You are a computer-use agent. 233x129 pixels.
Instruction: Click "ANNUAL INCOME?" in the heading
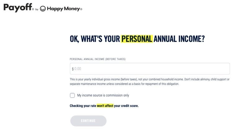[179, 39]
